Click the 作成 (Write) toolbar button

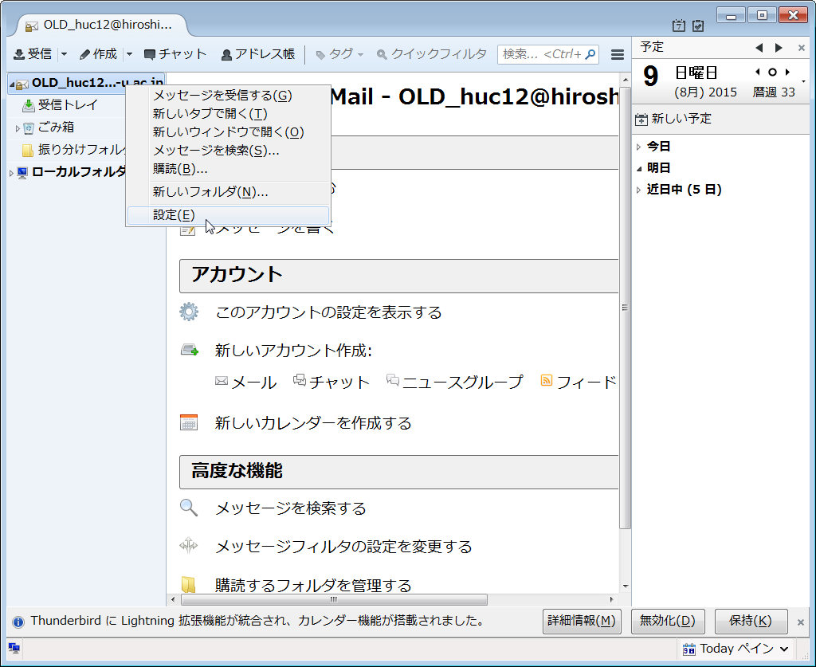(x=98, y=54)
